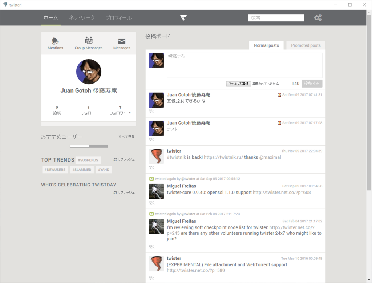
Task: Open the Mentions bell icon
Action: [55, 41]
